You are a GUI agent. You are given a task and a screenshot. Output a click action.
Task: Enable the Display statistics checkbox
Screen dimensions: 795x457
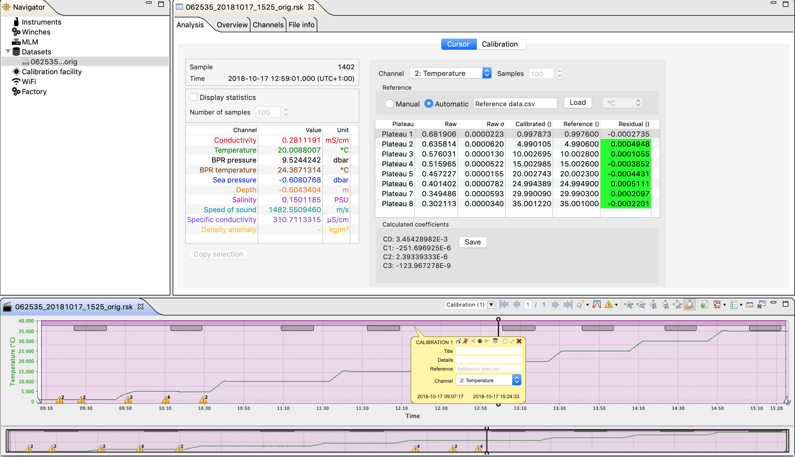click(x=194, y=97)
